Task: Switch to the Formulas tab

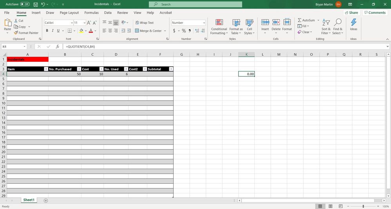Action: (91, 13)
